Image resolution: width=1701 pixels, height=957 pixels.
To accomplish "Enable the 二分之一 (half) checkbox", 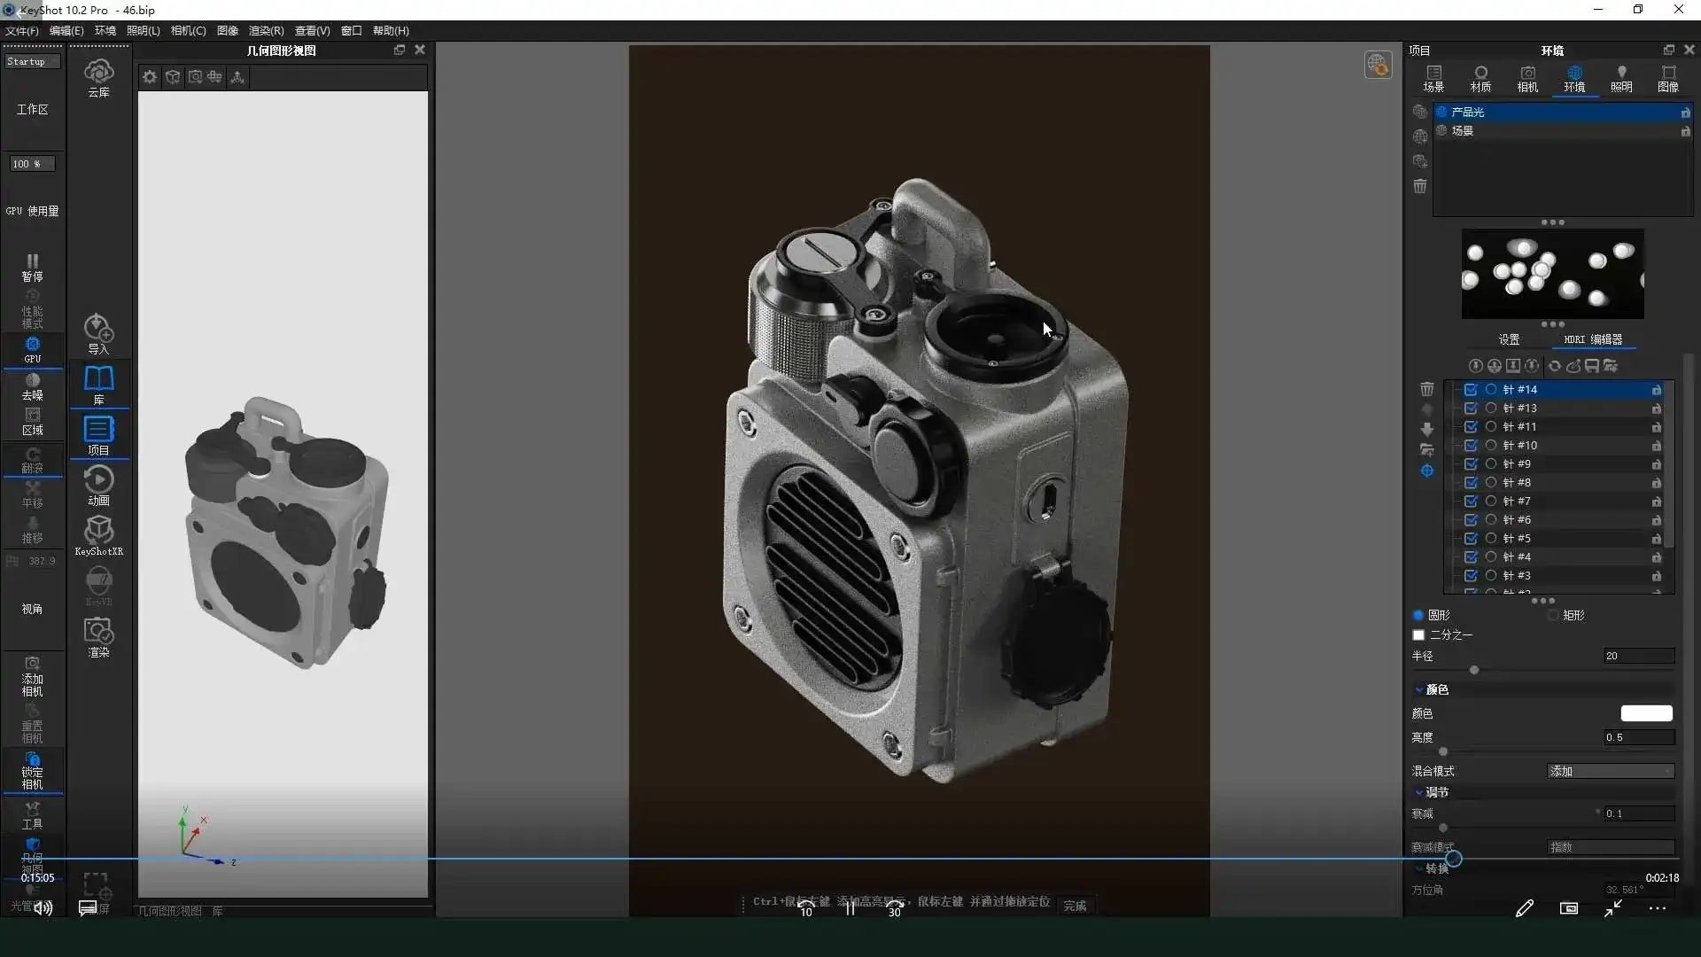I will tap(1418, 635).
